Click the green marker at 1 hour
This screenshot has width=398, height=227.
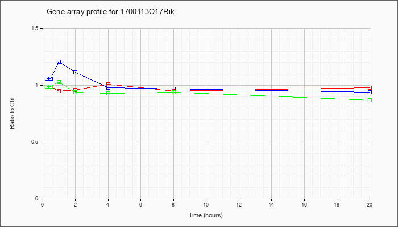point(59,82)
